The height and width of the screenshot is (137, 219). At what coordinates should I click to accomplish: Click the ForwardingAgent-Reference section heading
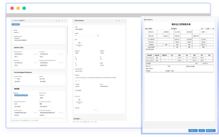click(23, 72)
